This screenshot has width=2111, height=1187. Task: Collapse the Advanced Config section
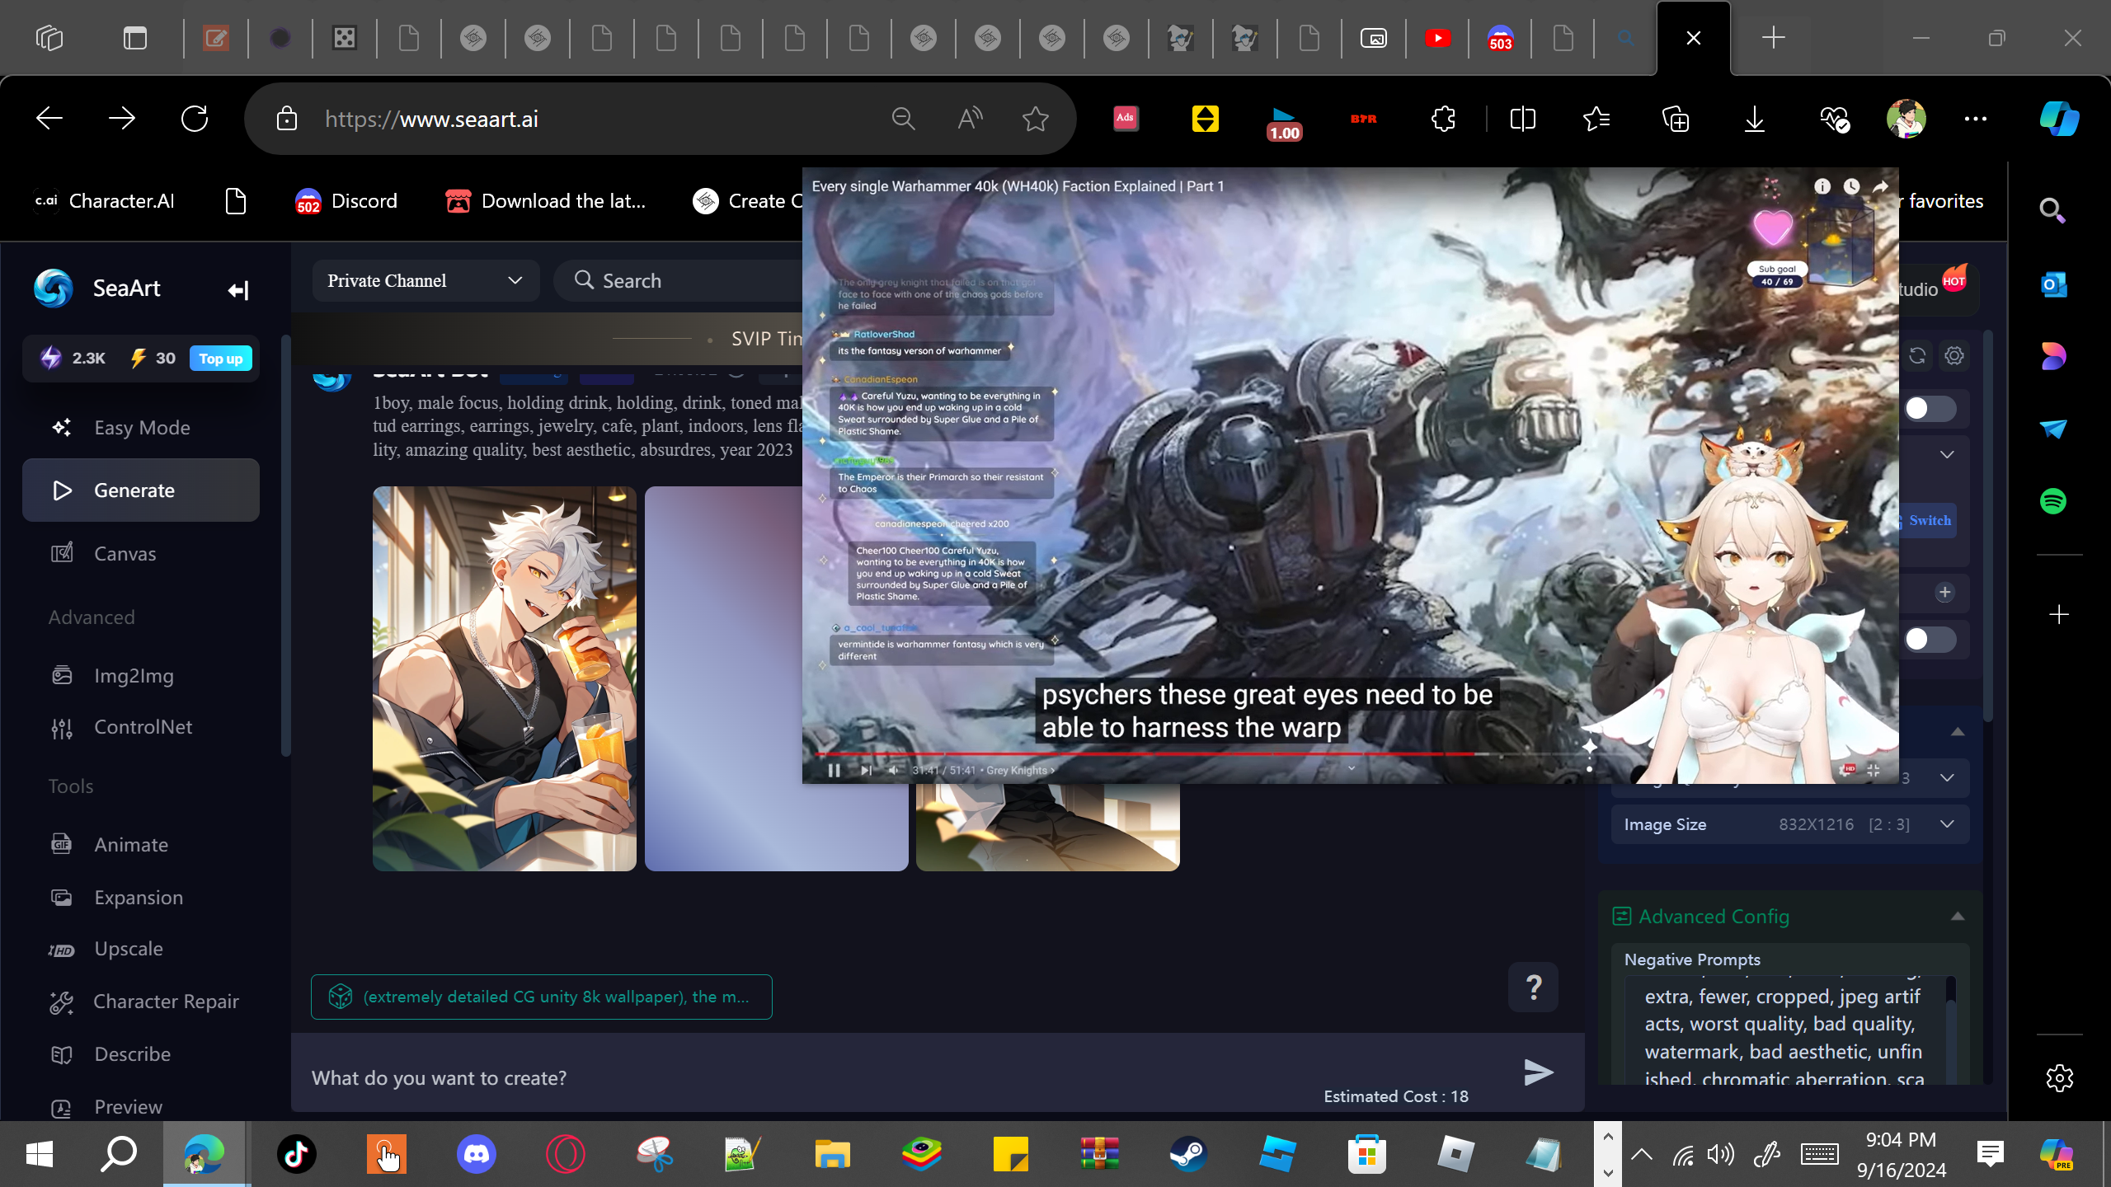(1958, 917)
